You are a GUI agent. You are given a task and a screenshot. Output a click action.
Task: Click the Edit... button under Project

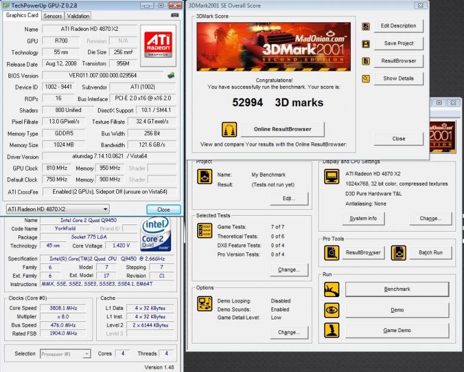[x=289, y=198]
